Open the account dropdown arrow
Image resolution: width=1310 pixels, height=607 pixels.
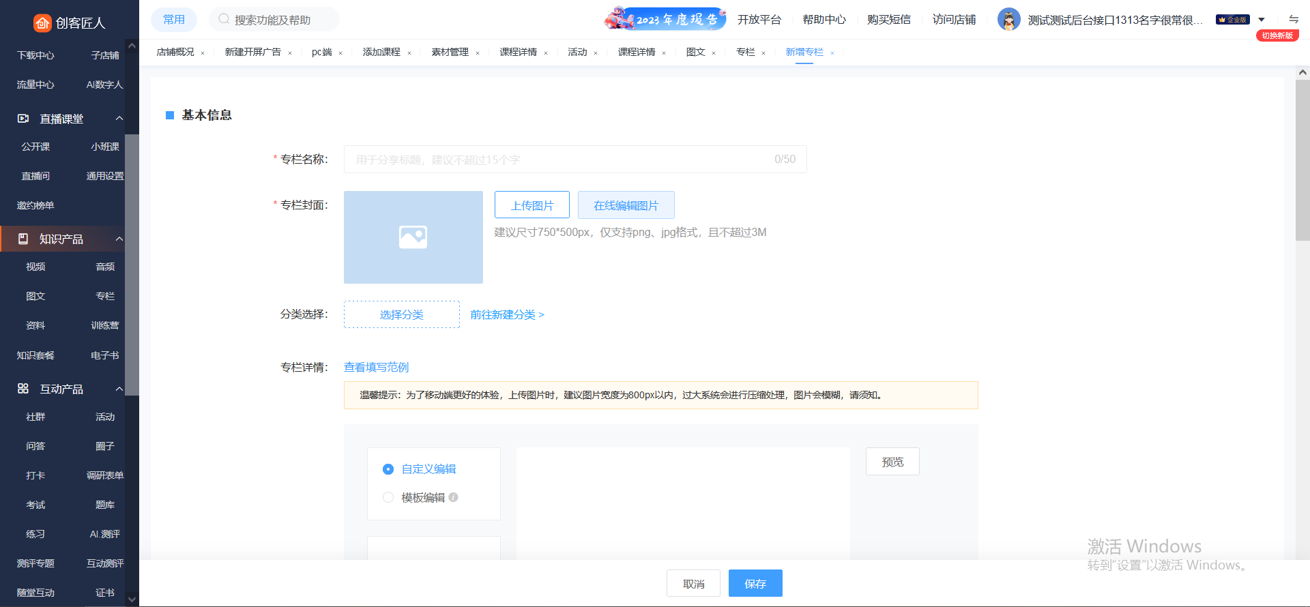pyautogui.click(x=1262, y=20)
